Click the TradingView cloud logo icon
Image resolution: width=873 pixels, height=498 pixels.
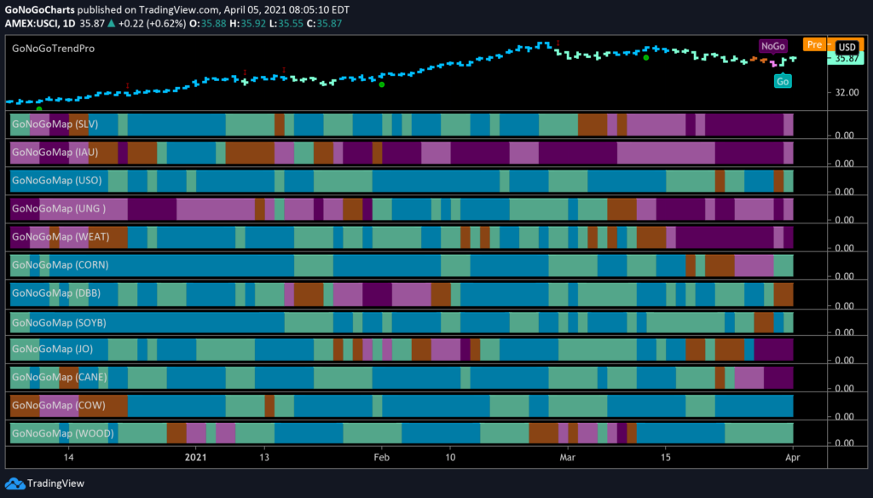14,484
